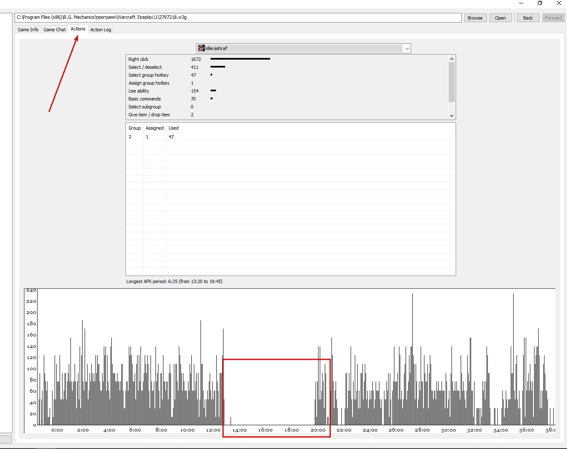Restore down the replay parser window

point(540,3)
